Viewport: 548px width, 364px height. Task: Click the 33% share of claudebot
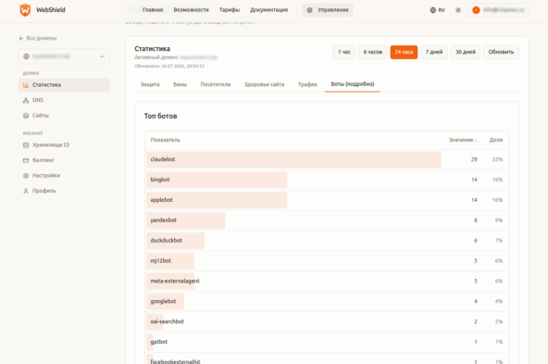point(497,159)
